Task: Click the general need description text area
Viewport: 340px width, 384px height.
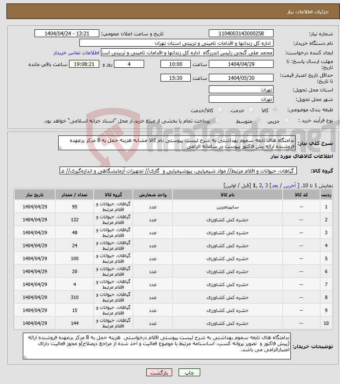Action: (177, 143)
